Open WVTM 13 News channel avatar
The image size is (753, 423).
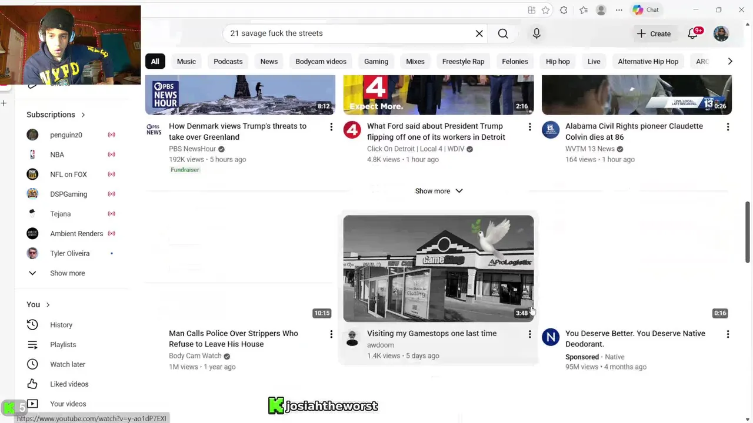tap(550, 130)
